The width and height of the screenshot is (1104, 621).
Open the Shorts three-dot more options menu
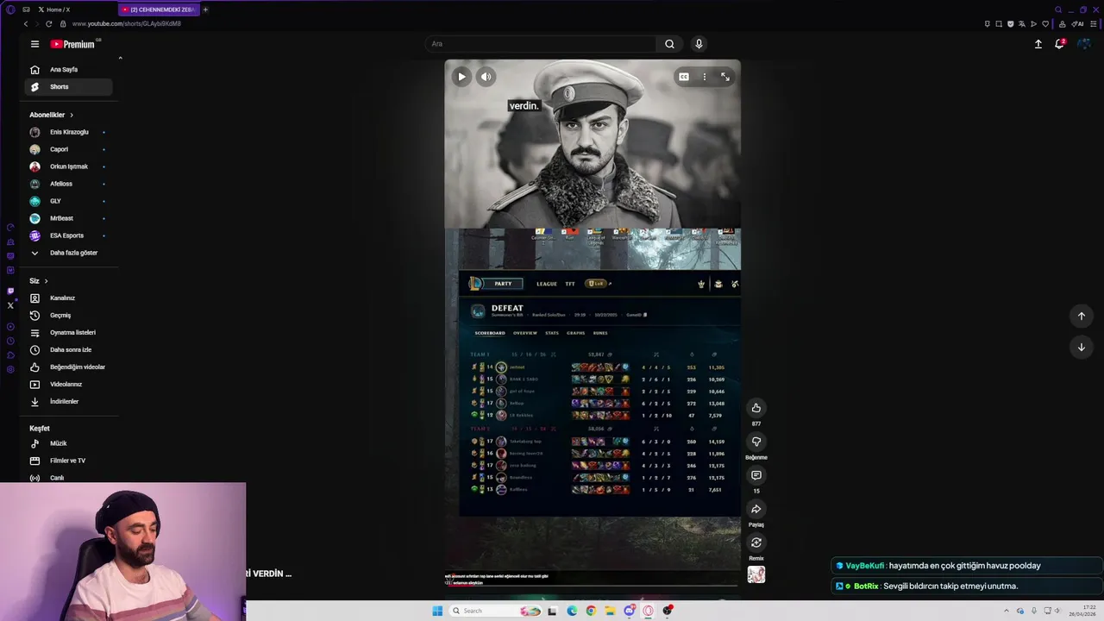coord(704,77)
